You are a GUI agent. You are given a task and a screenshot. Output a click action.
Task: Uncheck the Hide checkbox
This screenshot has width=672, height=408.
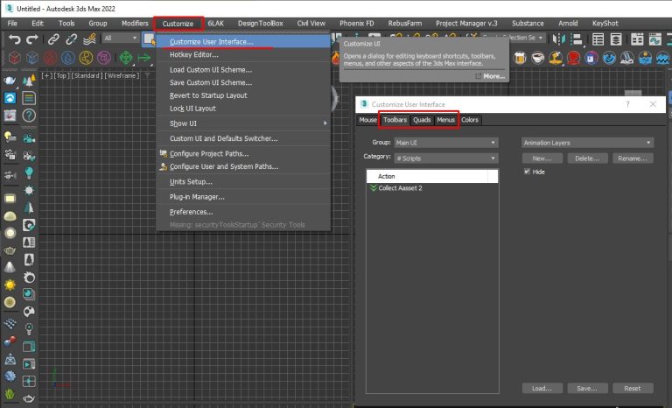click(527, 172)
